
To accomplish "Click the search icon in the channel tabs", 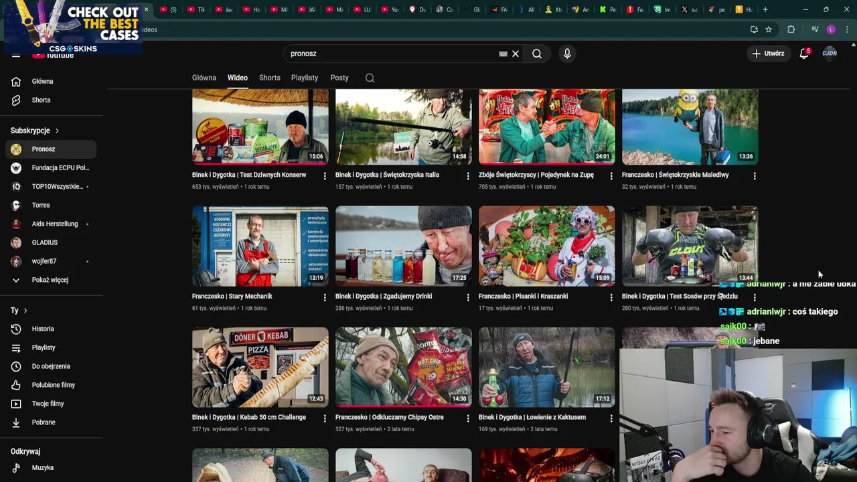I will [370, 78].
